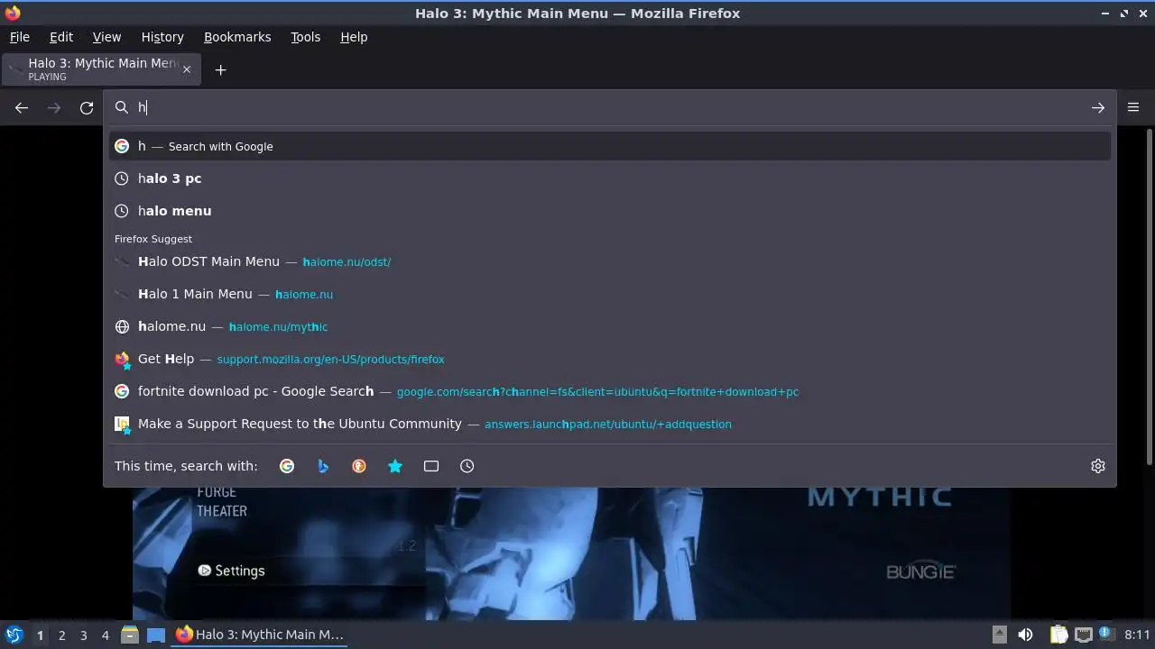Click the clock showing 8:11
The height and width of the screenshot is (649, 1155).
[x=1137, y=635]
